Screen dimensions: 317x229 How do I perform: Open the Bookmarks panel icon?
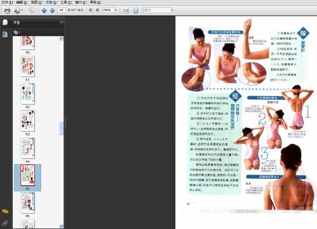point(5,34)
